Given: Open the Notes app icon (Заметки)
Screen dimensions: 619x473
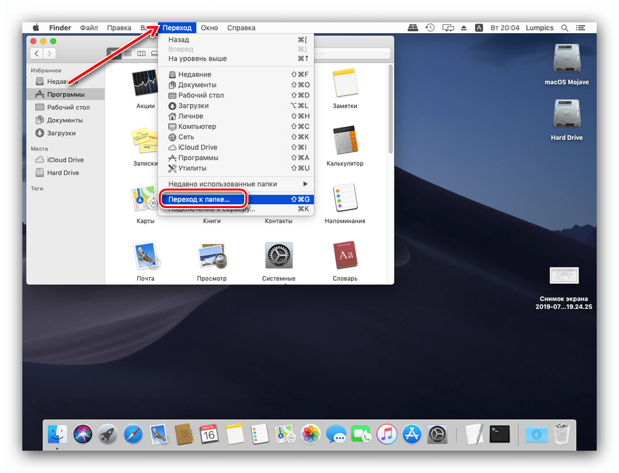Looking at the screenshot, I should pos(345,84).
